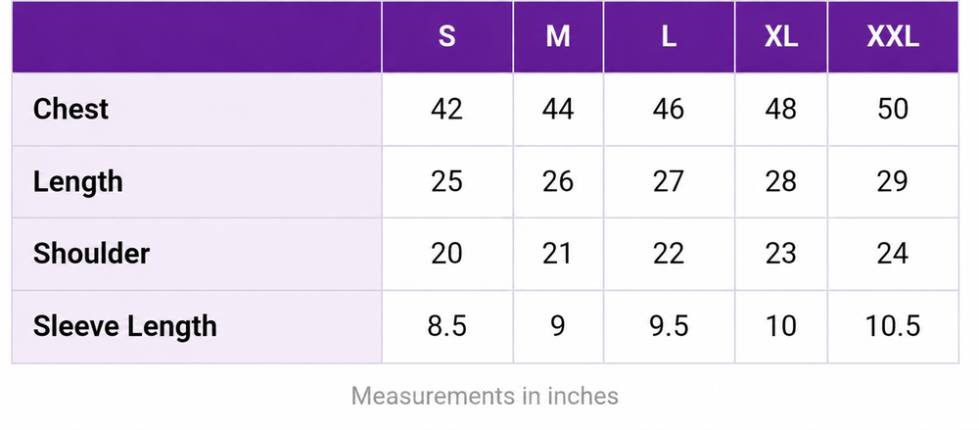Click shoulder value 22 for size L
Screen dimensions: 979x430
pos(669,254)
